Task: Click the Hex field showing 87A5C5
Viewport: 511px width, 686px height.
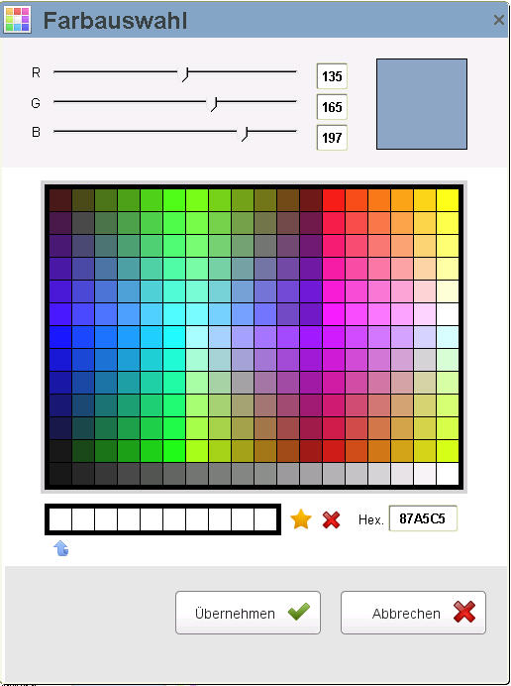Action: pos(423,518)
